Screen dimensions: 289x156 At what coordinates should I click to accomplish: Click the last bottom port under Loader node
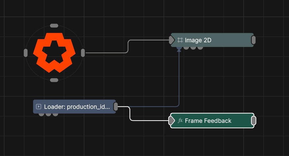point(55,114)
